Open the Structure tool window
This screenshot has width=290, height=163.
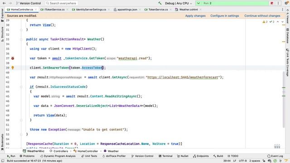[x=2, y=34]
